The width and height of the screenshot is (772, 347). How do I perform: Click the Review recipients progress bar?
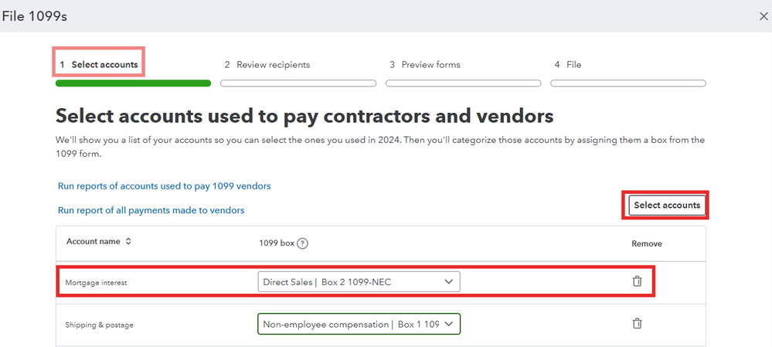click(x=298, y=83)
